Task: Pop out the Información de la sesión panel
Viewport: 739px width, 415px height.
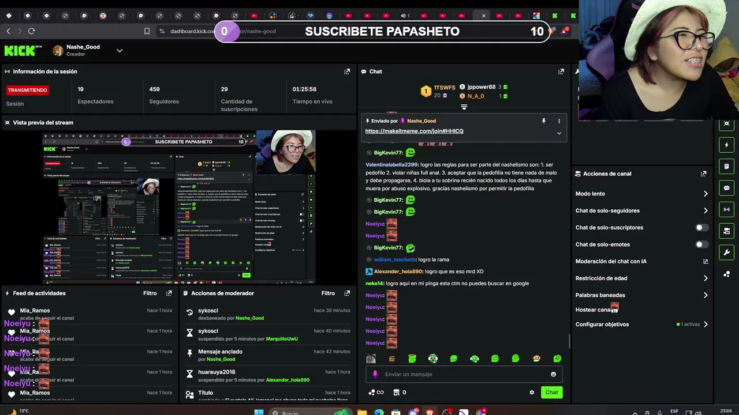Action: pos(347,71)
